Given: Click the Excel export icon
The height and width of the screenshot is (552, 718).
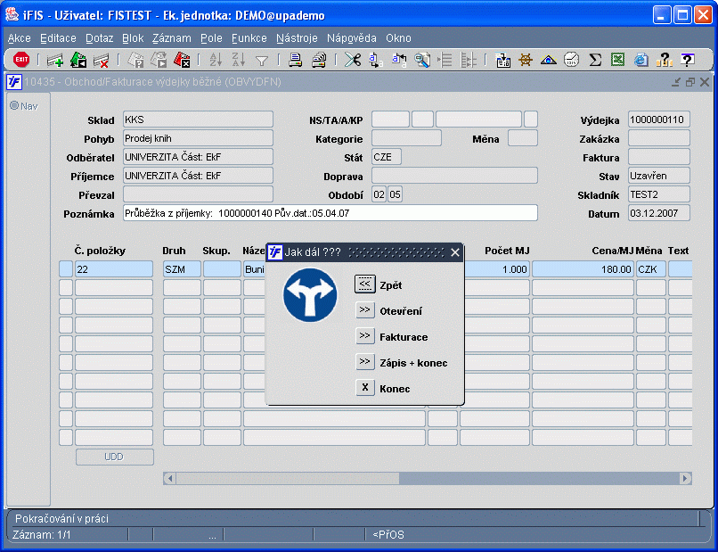Looking at the screenshot, I should click(x=617, y=61).
